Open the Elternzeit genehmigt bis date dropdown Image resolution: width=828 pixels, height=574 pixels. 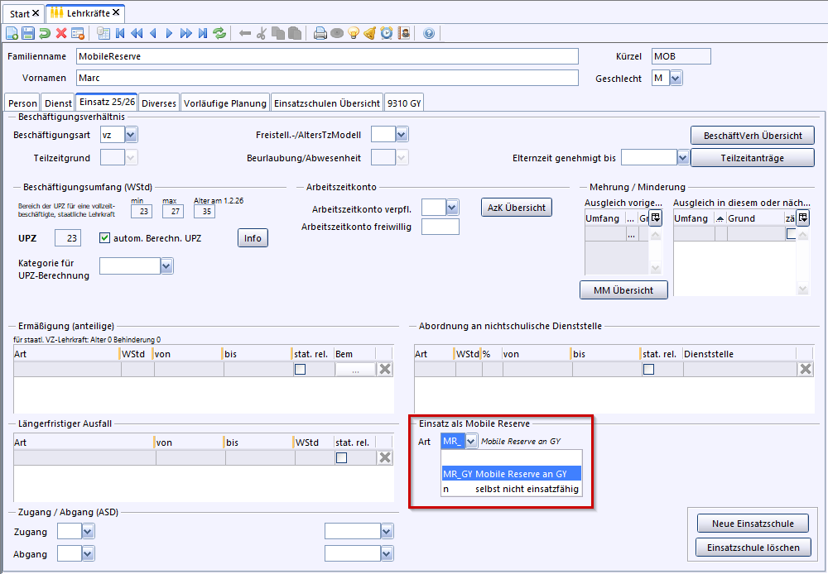point(682,157)
